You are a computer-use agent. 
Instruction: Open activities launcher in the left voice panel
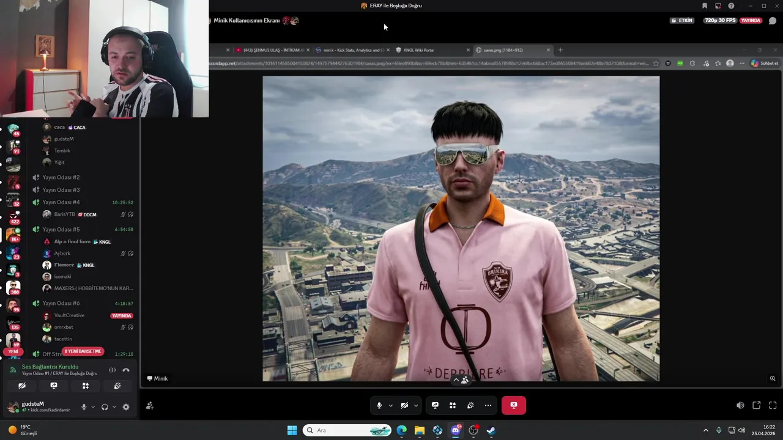[86, 386]
